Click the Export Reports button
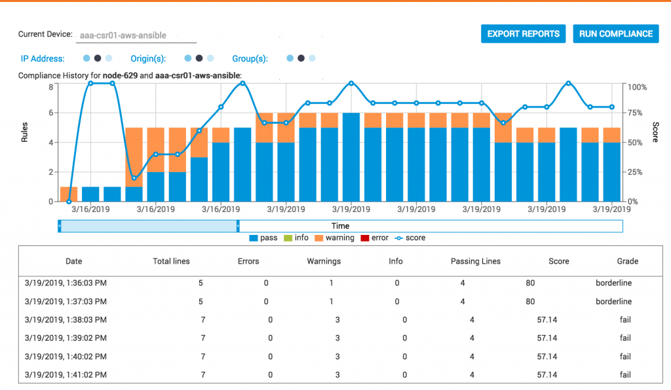The height and width of the screenshot is (390, 671). (x=524, y=34)
